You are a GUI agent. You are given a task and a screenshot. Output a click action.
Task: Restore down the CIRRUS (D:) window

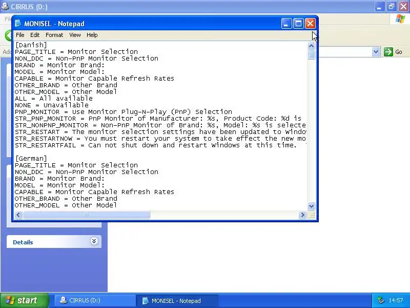click(392, 7)
